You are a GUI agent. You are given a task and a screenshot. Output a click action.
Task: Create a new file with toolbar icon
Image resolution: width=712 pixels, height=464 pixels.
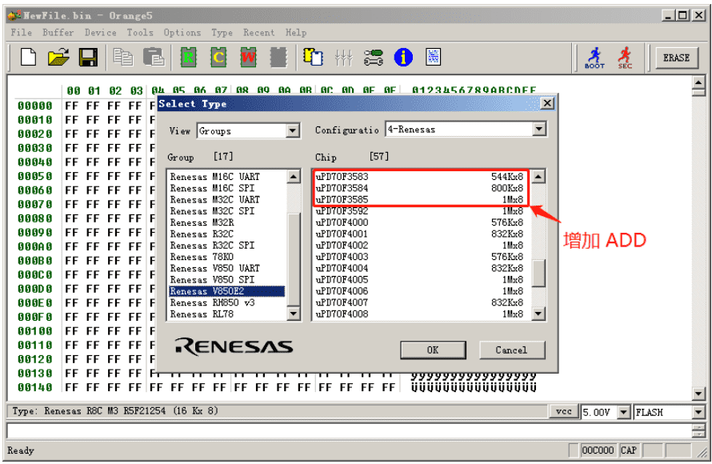pyautogui.click(x=28, y=58)
